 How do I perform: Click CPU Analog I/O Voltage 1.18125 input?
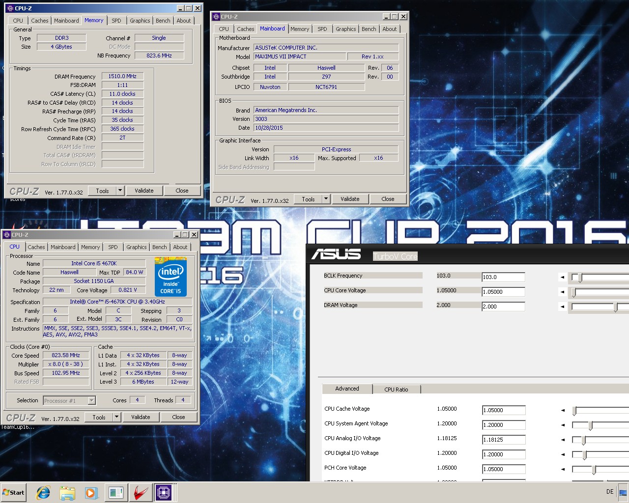tap(504, 440)
